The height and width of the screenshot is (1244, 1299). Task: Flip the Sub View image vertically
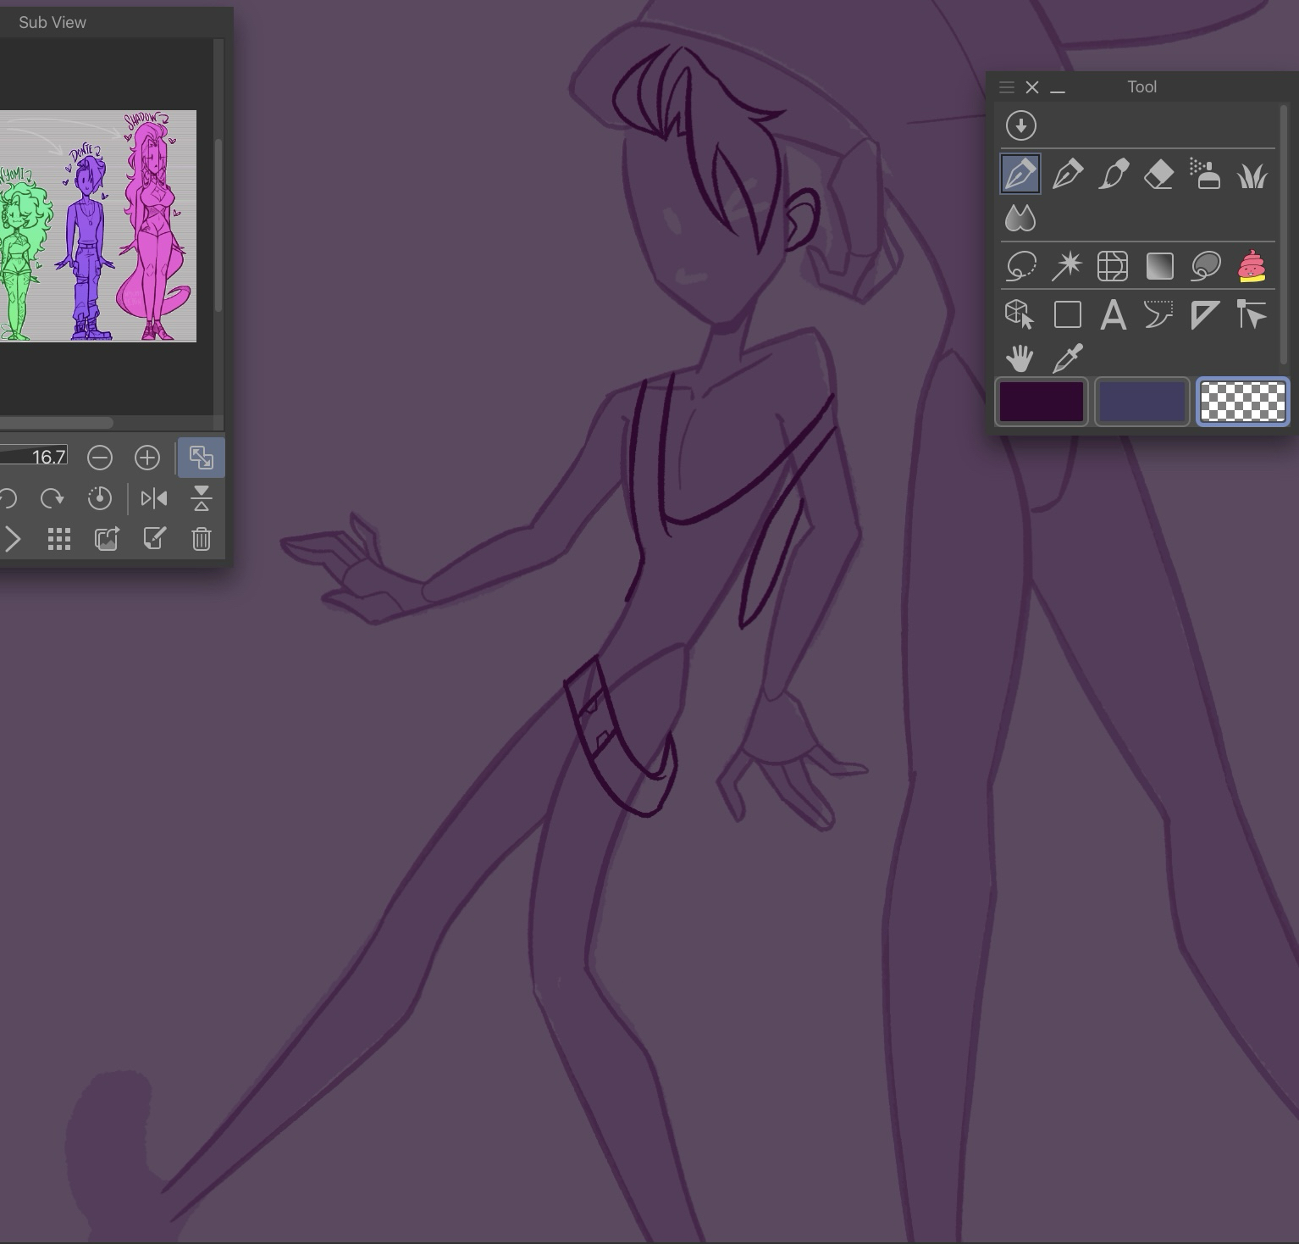point(201,499)
